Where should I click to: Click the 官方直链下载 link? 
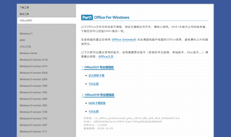96,75
